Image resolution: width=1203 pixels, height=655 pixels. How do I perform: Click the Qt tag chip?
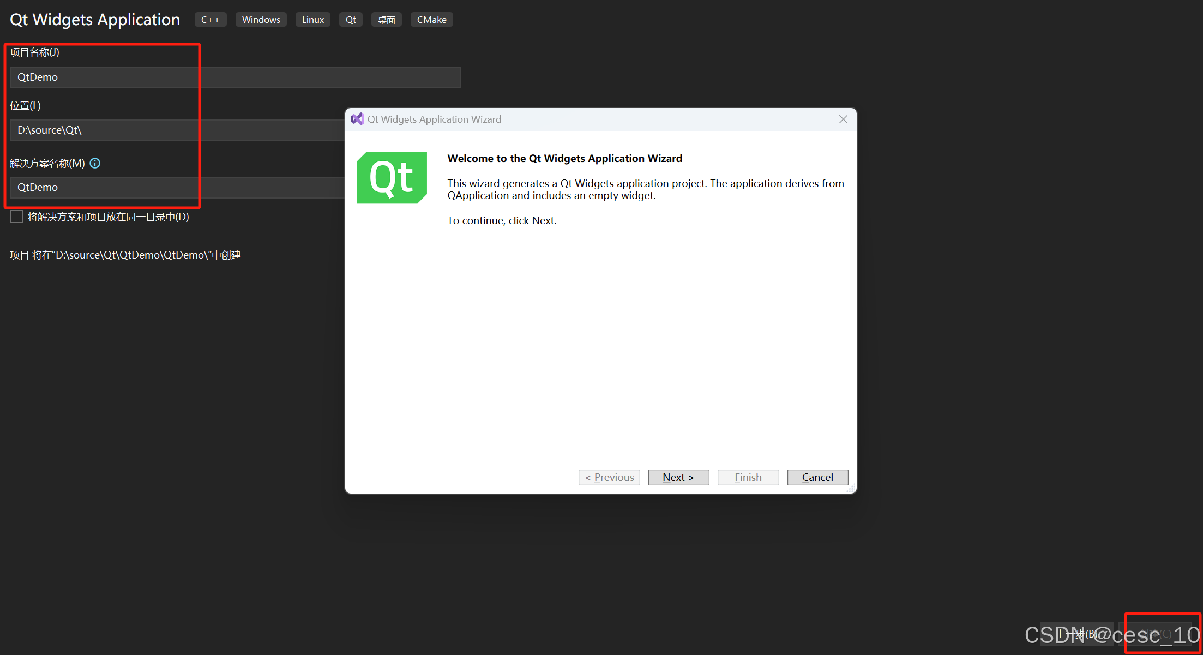coord(351,20)
